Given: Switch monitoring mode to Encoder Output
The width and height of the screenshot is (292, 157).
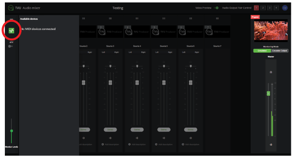Looking at the screenshot, I should pyautogui.click(x=279, y=51).
